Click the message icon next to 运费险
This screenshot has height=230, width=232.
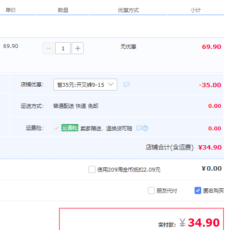(x=139, y=128)
